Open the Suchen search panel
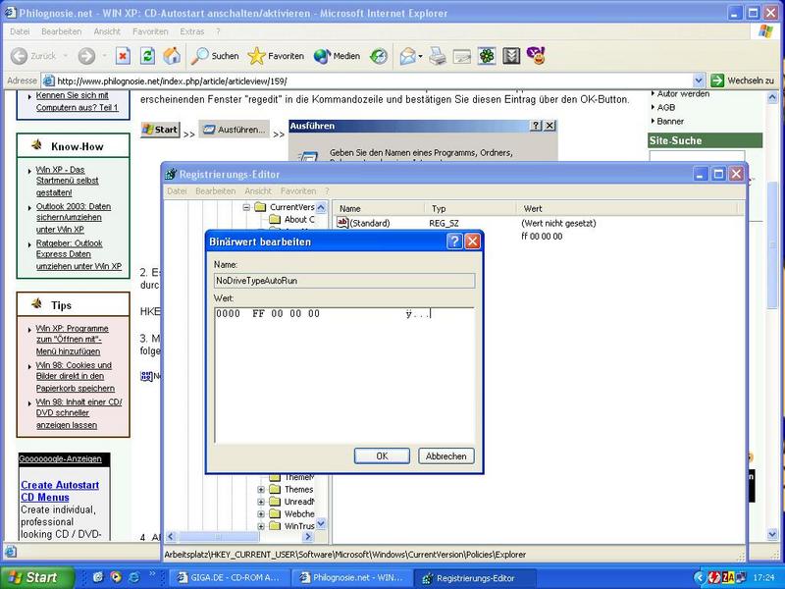The width and height of the screenshot is (785, 589). (215, 56)
